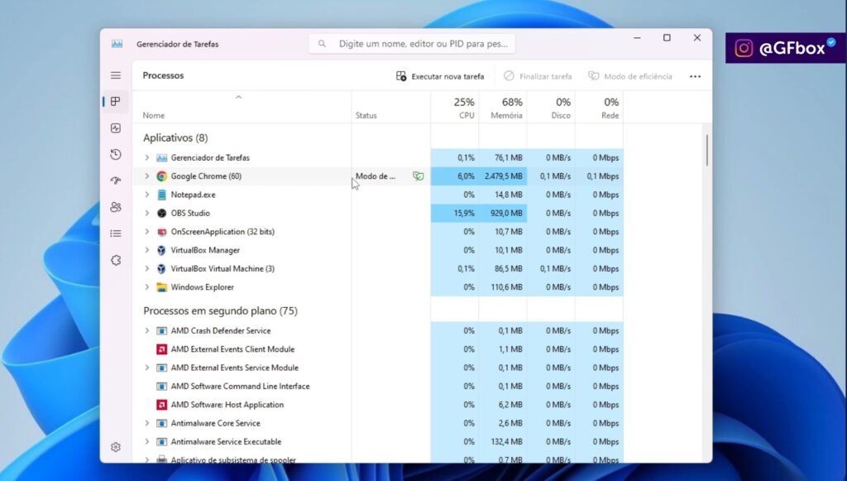Image resolution: width=847 pixels, height=481 pixels.
Task: Expand the VirtualBox Manager process
Action: [146, 250]
